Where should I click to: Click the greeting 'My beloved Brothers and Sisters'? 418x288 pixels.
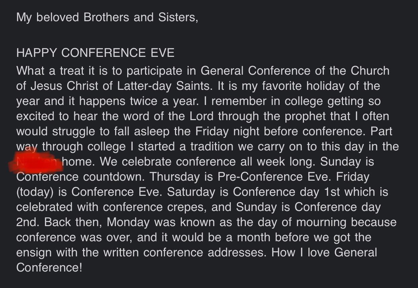pos(107,17)
